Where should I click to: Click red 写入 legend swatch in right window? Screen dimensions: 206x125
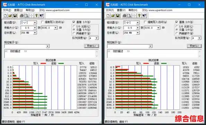(x=146, y=64)
